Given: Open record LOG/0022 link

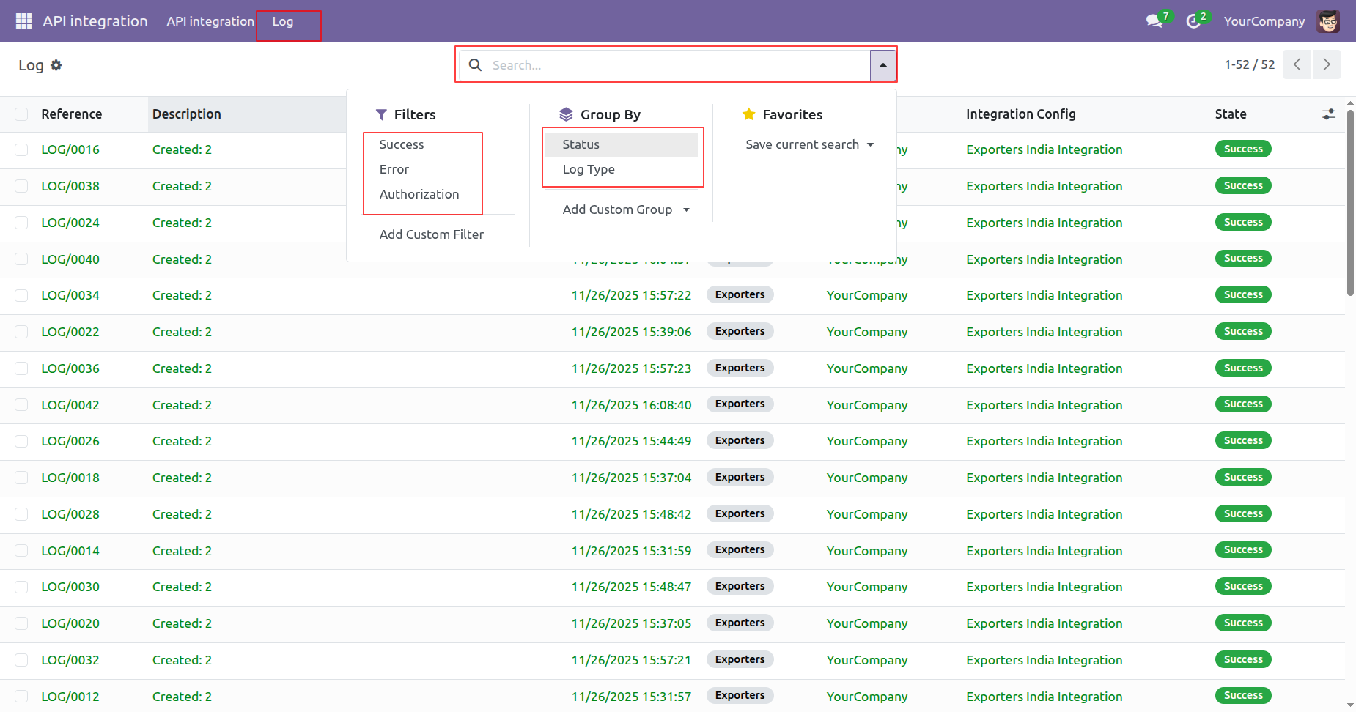Looking at the screenshot, I should click(70, 332).
